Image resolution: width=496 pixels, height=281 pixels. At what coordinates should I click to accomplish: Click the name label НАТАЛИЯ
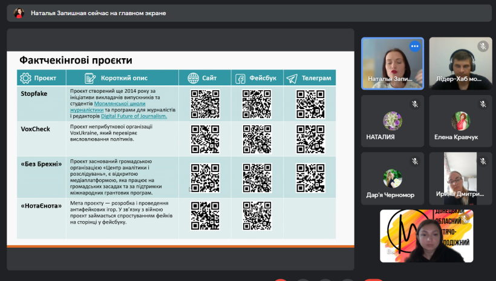380,137
